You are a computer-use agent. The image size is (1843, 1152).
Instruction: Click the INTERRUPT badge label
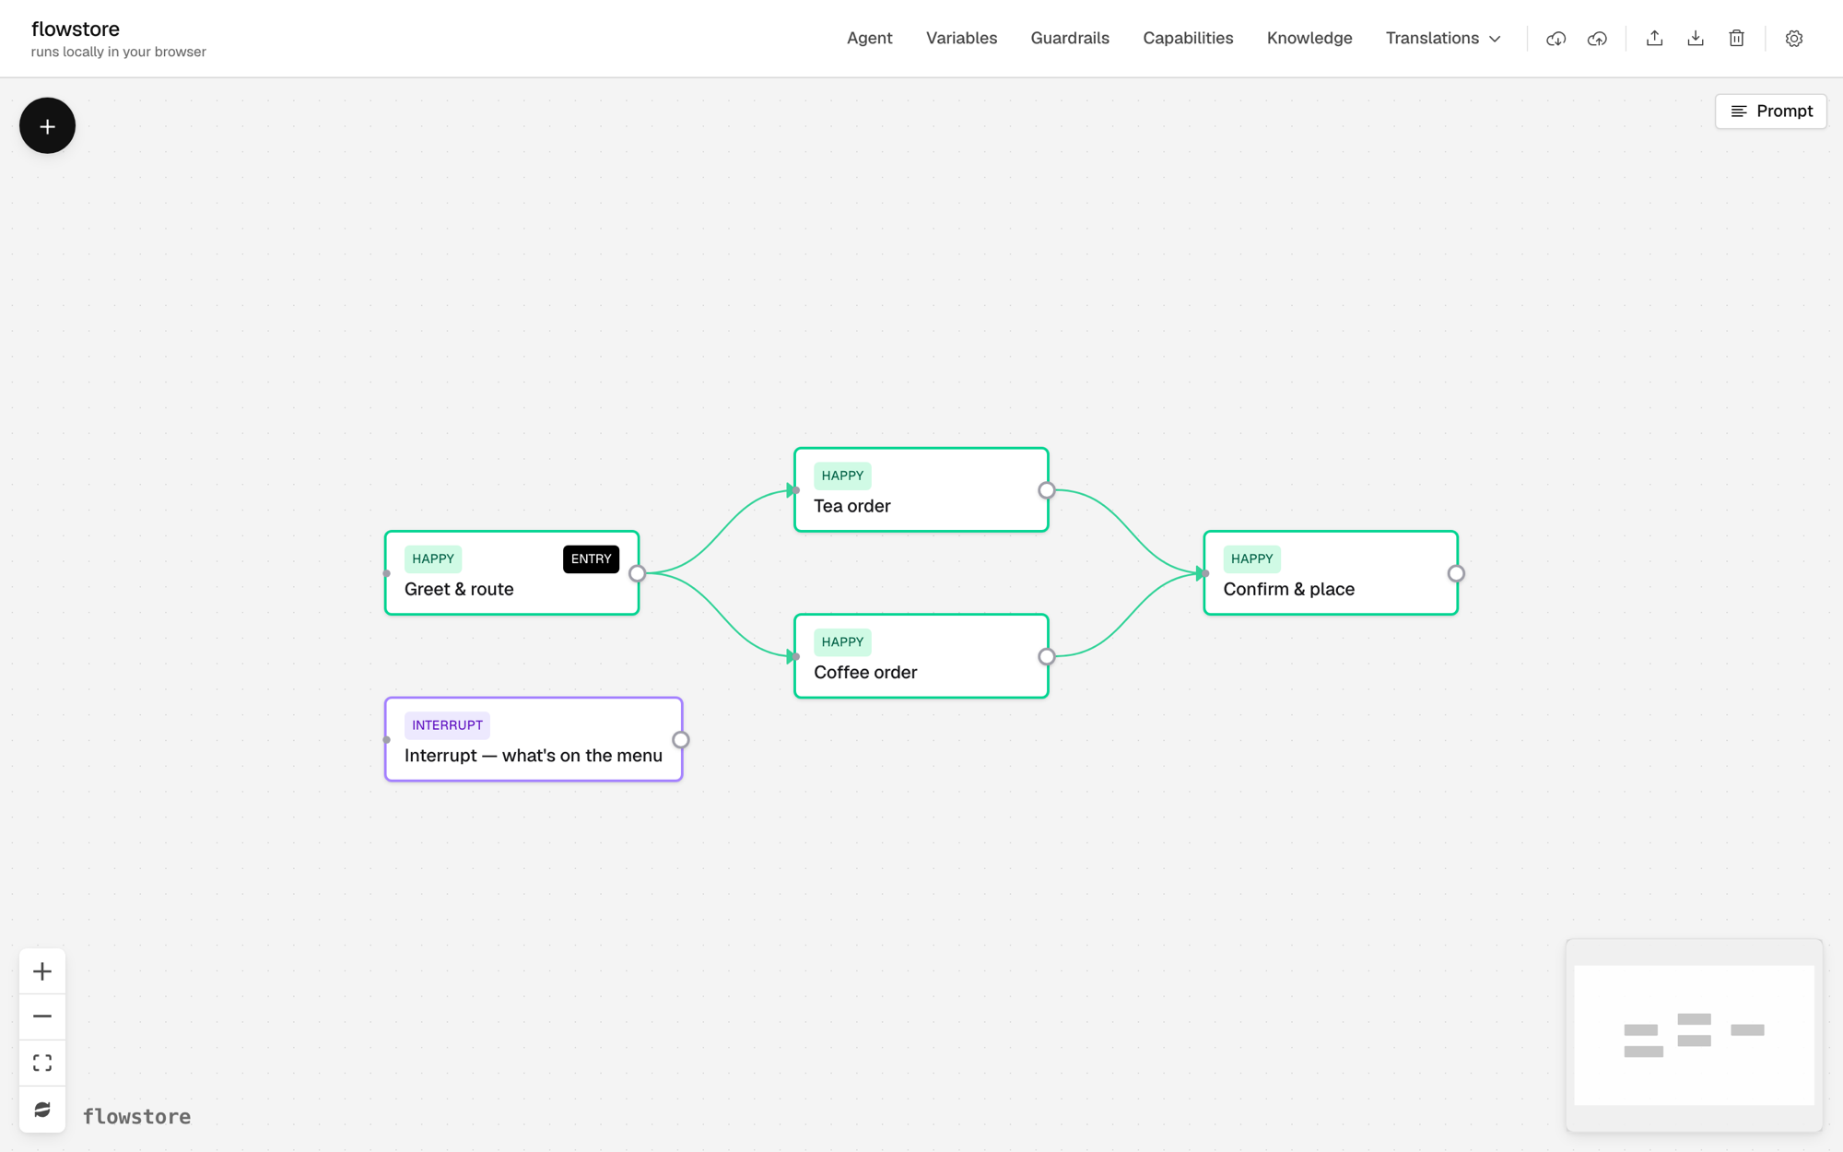[447, 725]
